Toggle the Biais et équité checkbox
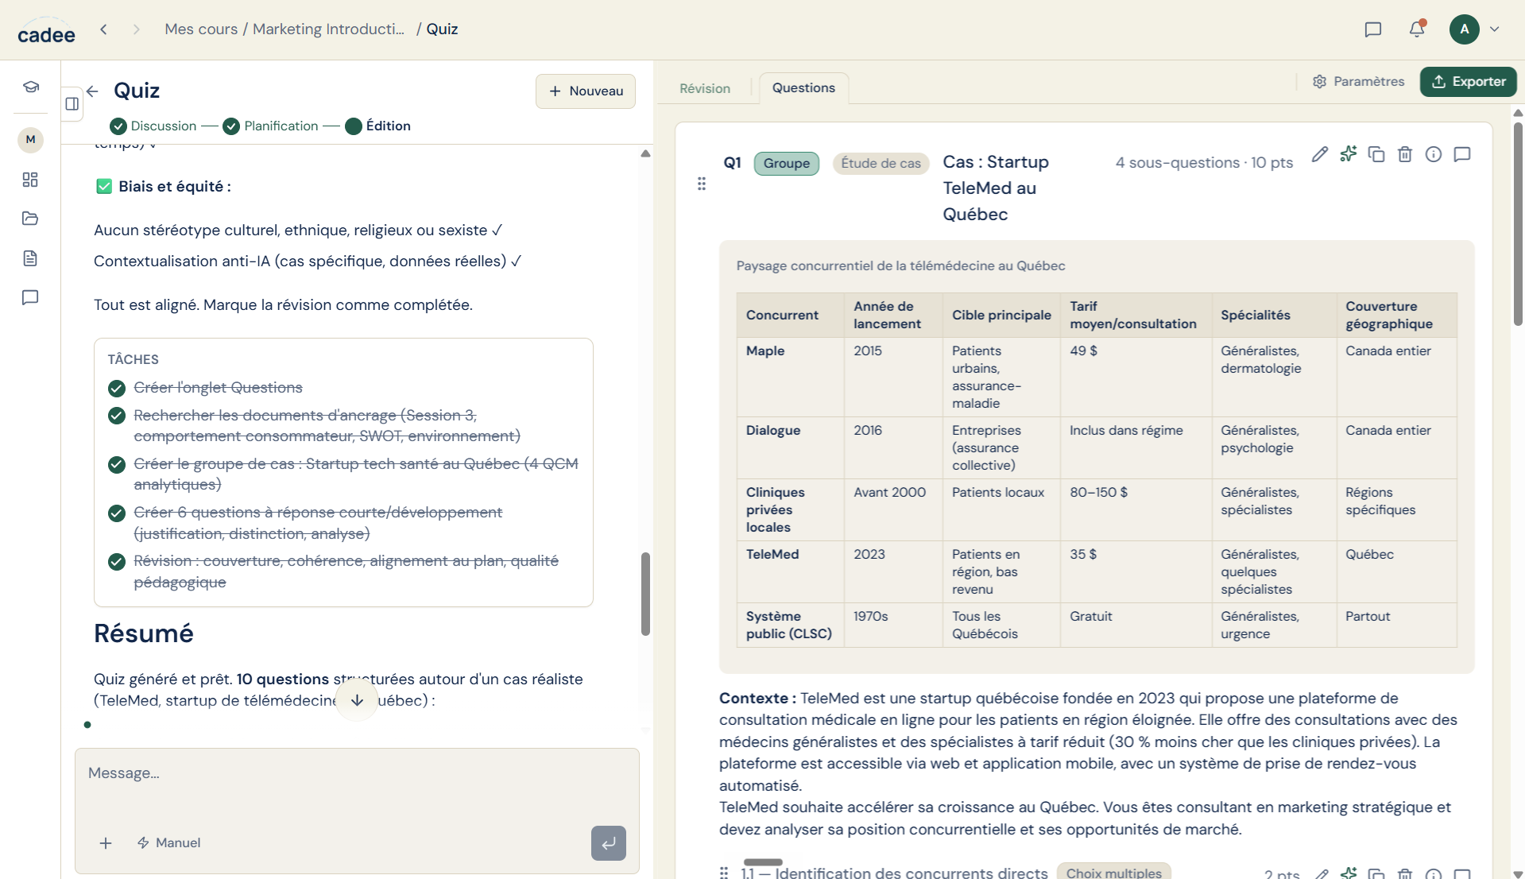1525x879 pixels. [104, 187]
